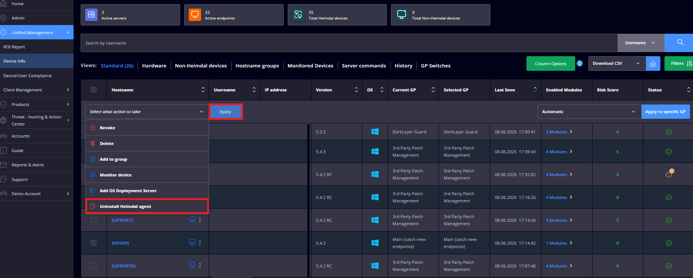Image resolution: width=693 pixels, height=278 pixels.
Task: Click the Threat-hunting & Action Center globe icon
Action: (3, 120)
